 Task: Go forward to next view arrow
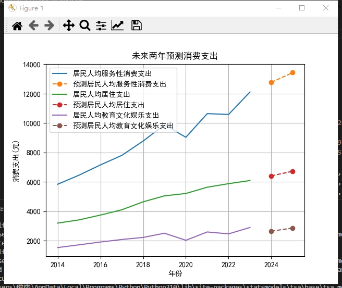click(x=50, y=26)
